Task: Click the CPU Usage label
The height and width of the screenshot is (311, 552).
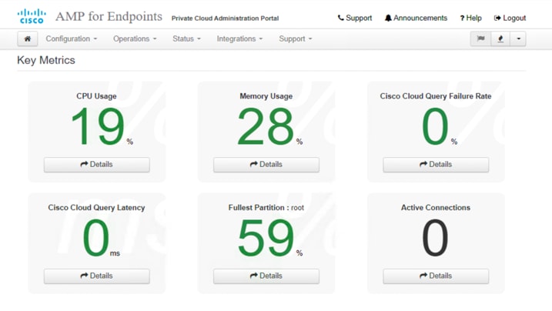Action: [x=96, y=96]
